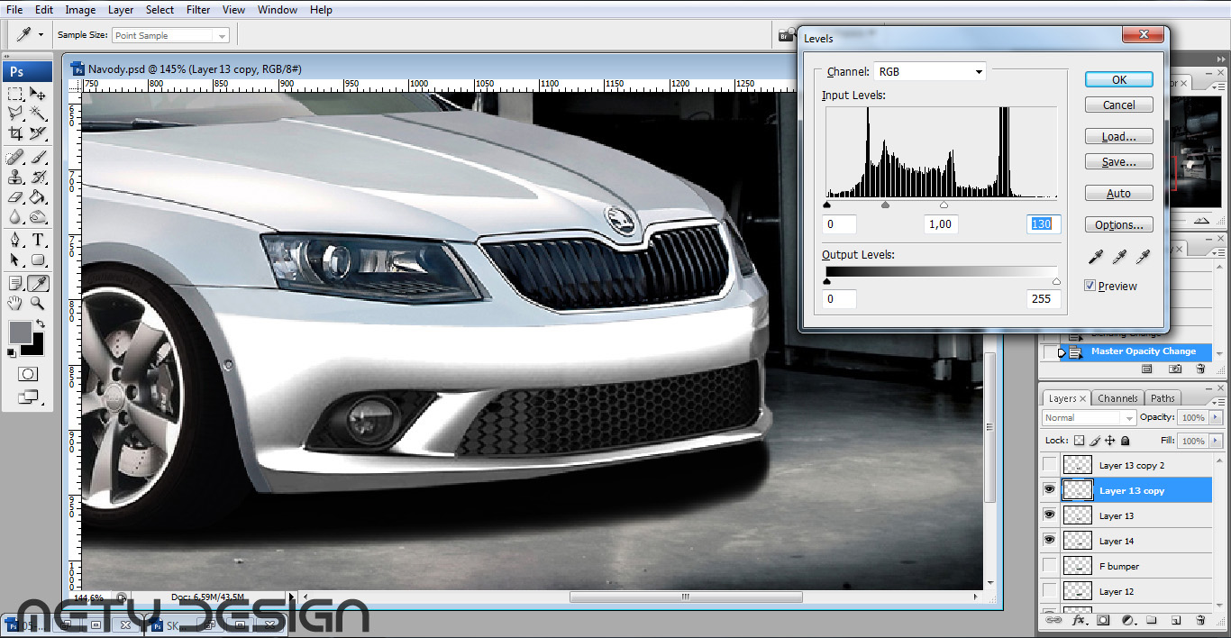Click the Load... button
Image resolution: width=1231 pixels, height=638 pixels.
(x=1119, y=136)
